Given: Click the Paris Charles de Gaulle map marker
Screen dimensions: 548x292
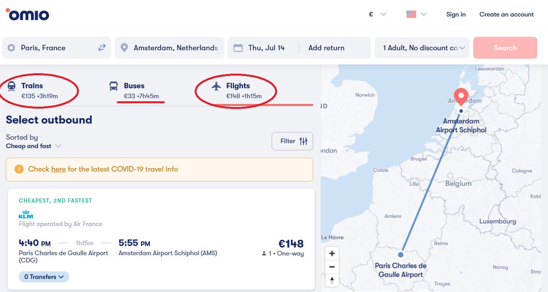Looking at the screenshot, I should (400, 255).
